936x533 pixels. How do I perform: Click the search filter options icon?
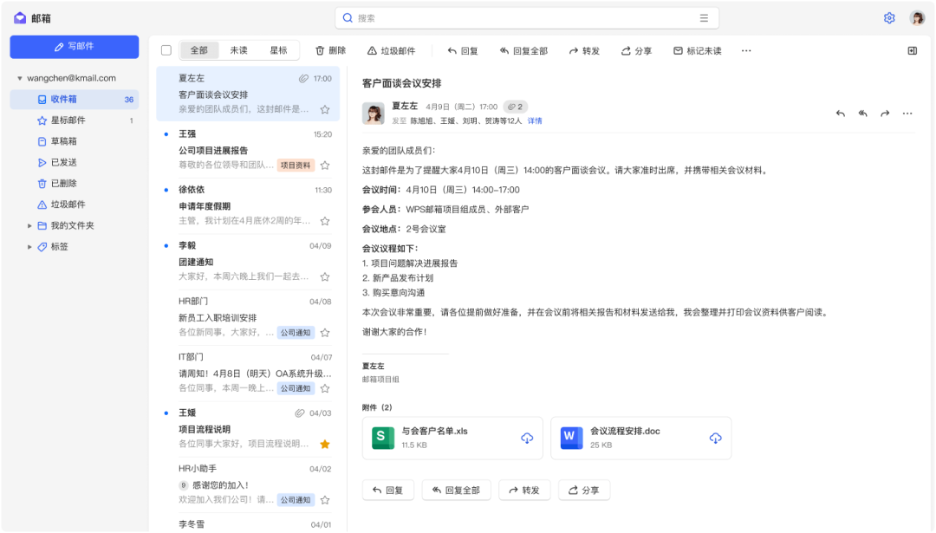[x=704, y=18]
